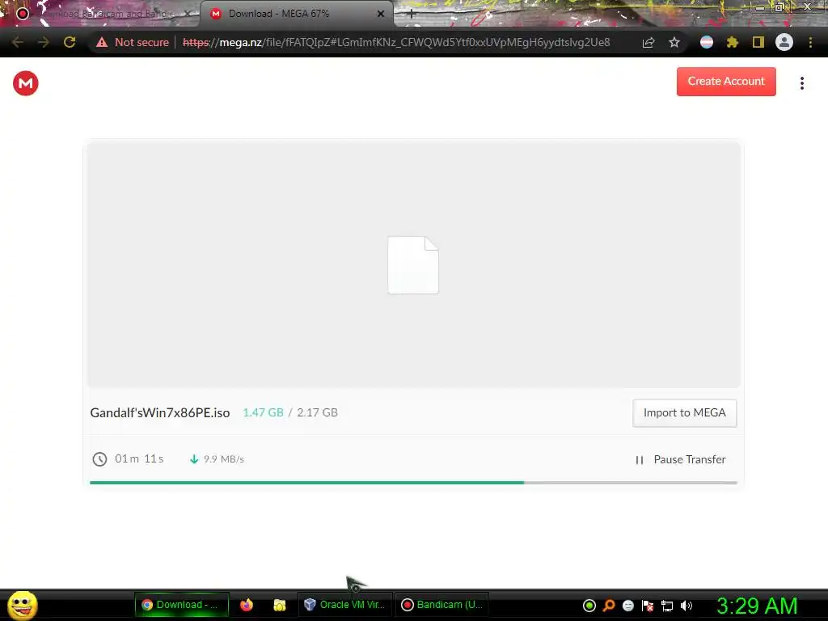Click Import to MEGA button
The height and width of the screenshot is (621, 828).
click(684, 413)
